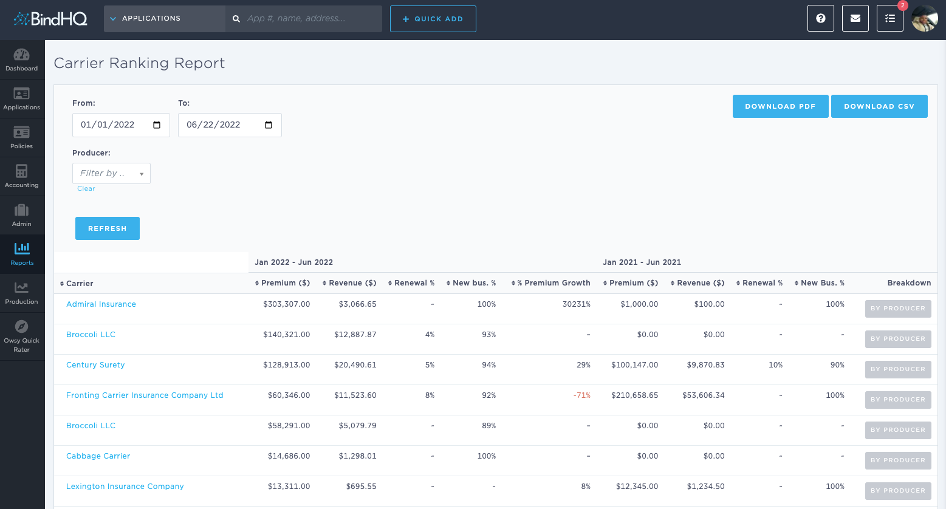
Task: Open the To date calendar picker icon
Action: [x=269, y=125]
